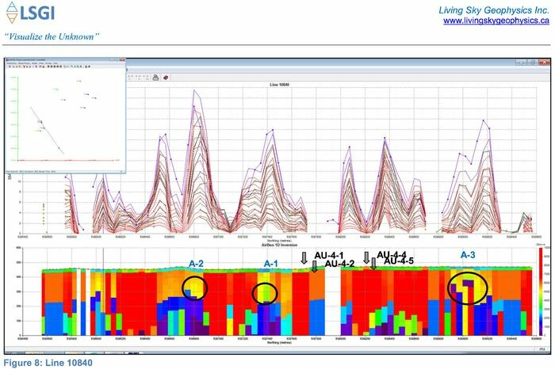Click the LSGI logo
Screen dimensions: 555x369
(31, 13)
